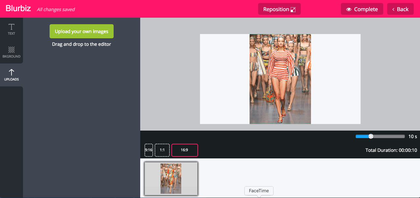420x198 pixels.
Task: Click the 'All changes saved' status text
Action: 56,9
